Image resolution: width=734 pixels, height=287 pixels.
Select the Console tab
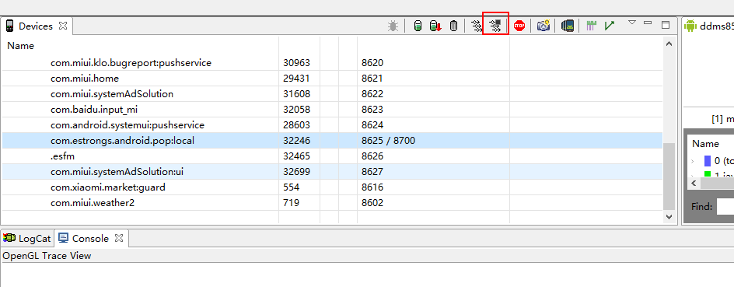pyautogui.click(x=90, y=238)
